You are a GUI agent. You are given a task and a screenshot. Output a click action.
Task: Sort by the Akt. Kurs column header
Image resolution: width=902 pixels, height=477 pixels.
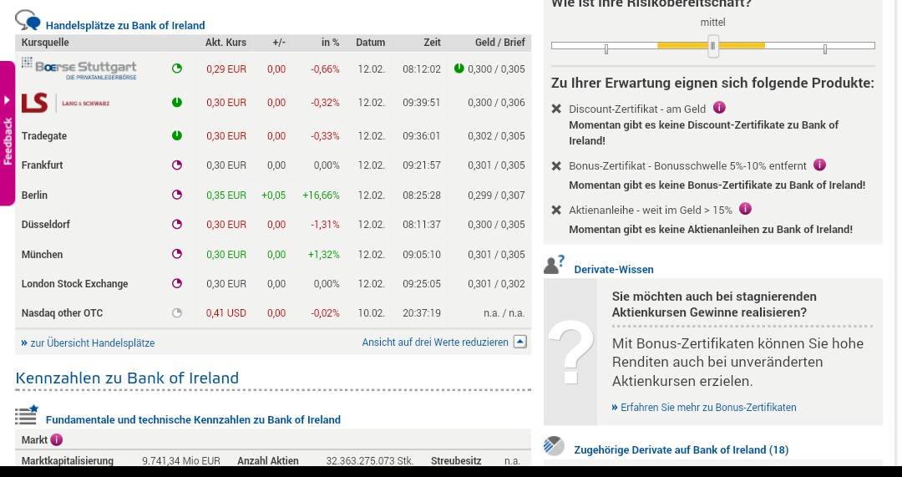[x=225, y=42]
